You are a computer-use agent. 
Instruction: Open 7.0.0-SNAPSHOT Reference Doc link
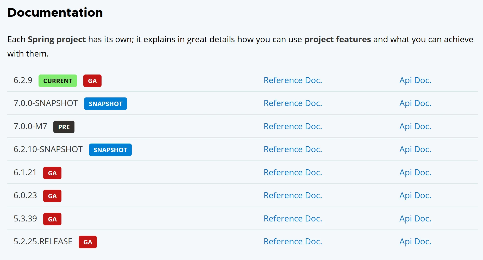[x=293, y=103]
